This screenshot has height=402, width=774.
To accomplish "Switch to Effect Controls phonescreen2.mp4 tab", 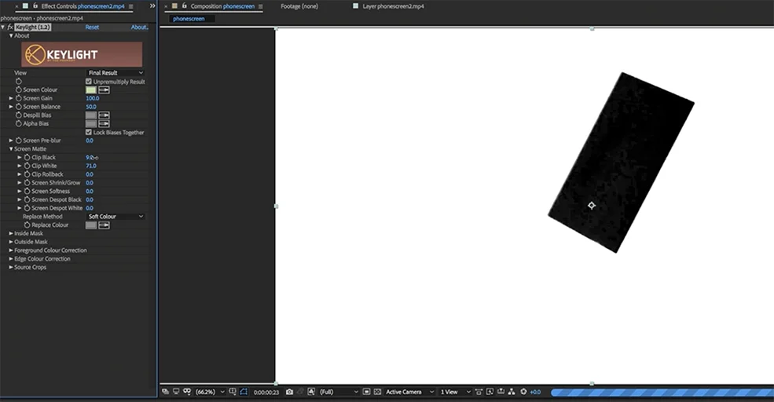I will click(x=83, y=6).
